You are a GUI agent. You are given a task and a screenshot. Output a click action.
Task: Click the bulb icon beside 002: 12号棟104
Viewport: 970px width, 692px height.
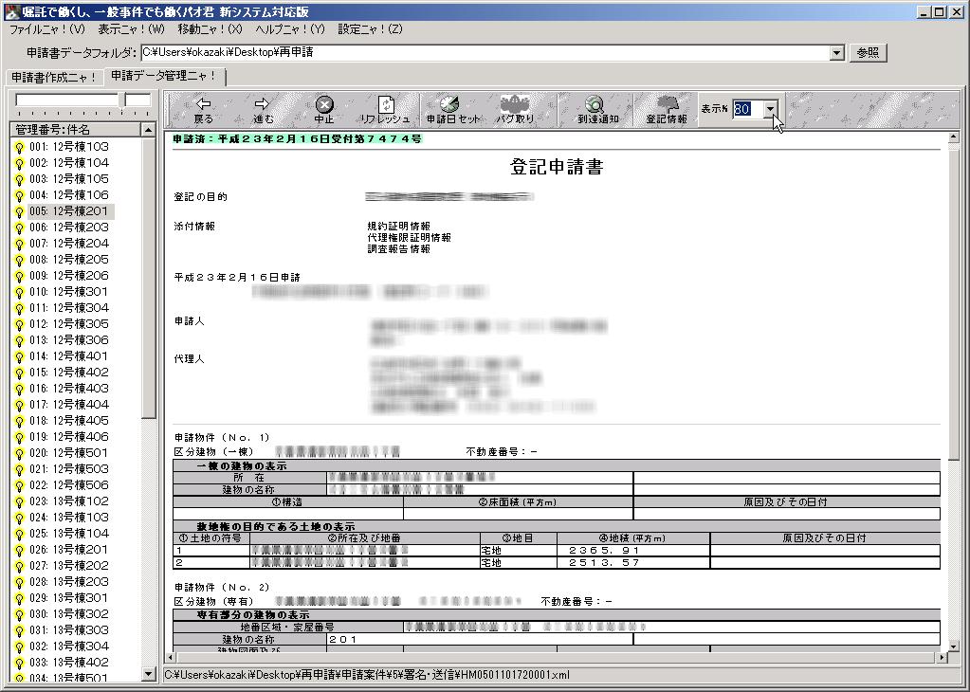tap(19, 164)
